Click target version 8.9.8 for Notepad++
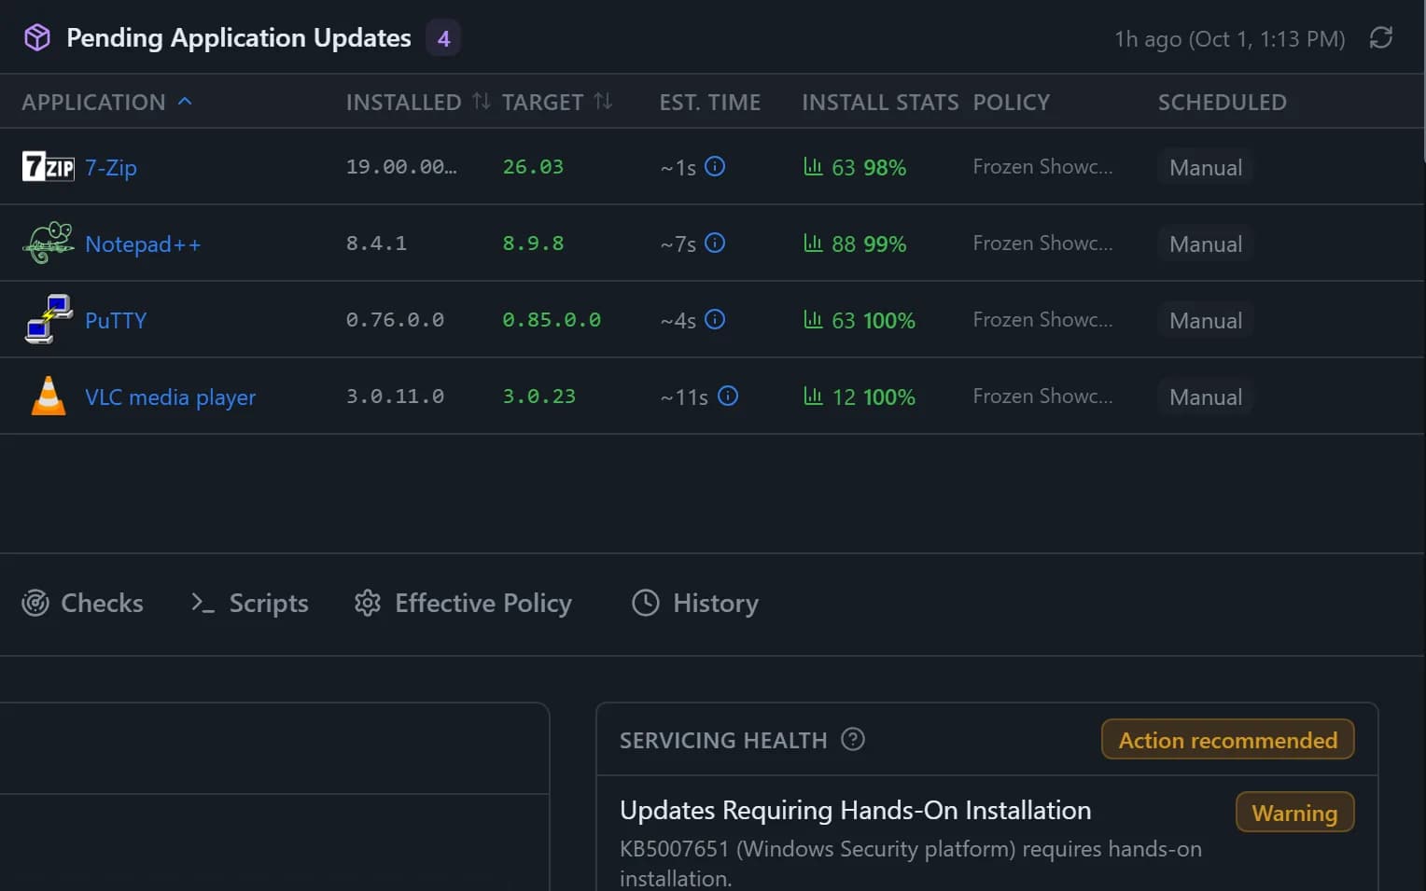 [x=533, y=243]
